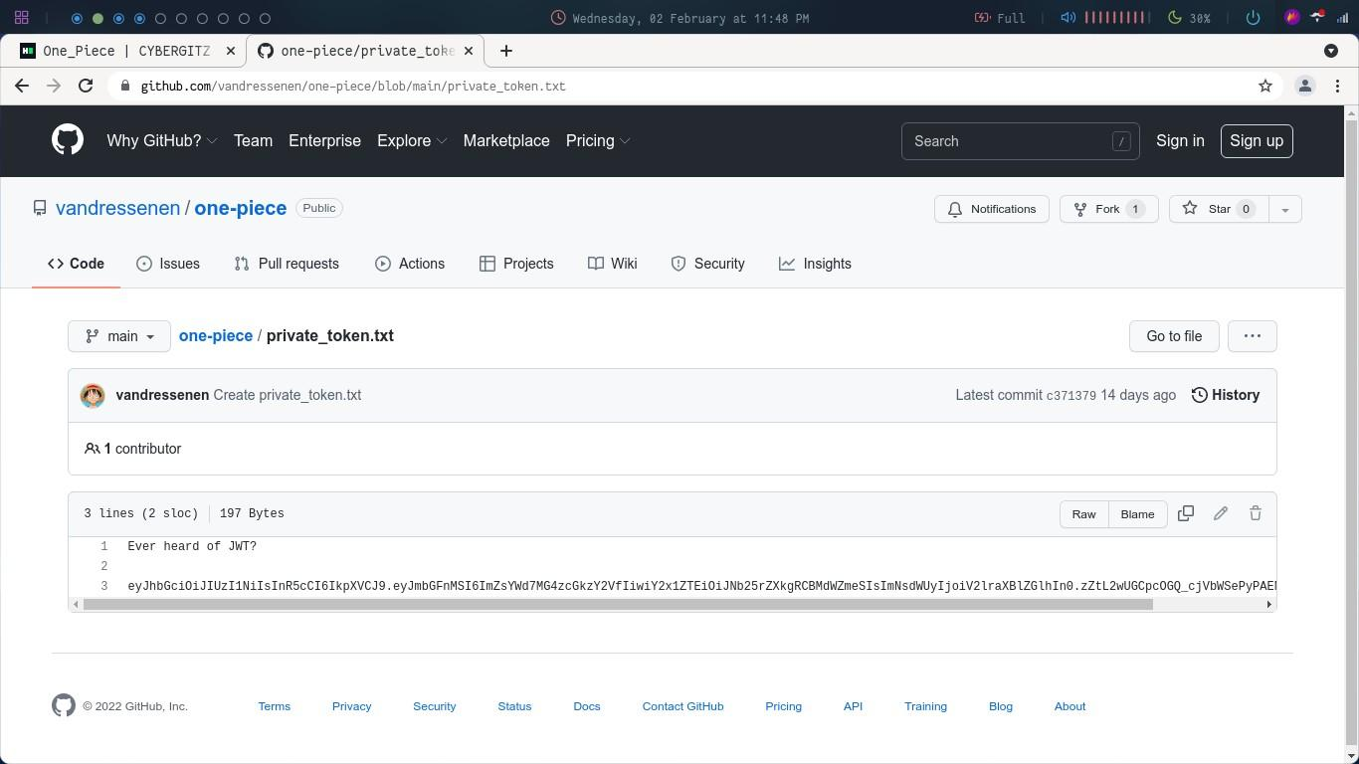Go back to the previous page
The height and width of the screenshot is (764, 1359).
tap(22, 86)
